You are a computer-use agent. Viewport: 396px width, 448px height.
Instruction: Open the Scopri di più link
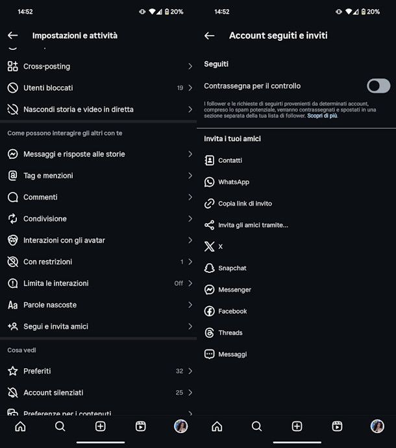point(322,116)
